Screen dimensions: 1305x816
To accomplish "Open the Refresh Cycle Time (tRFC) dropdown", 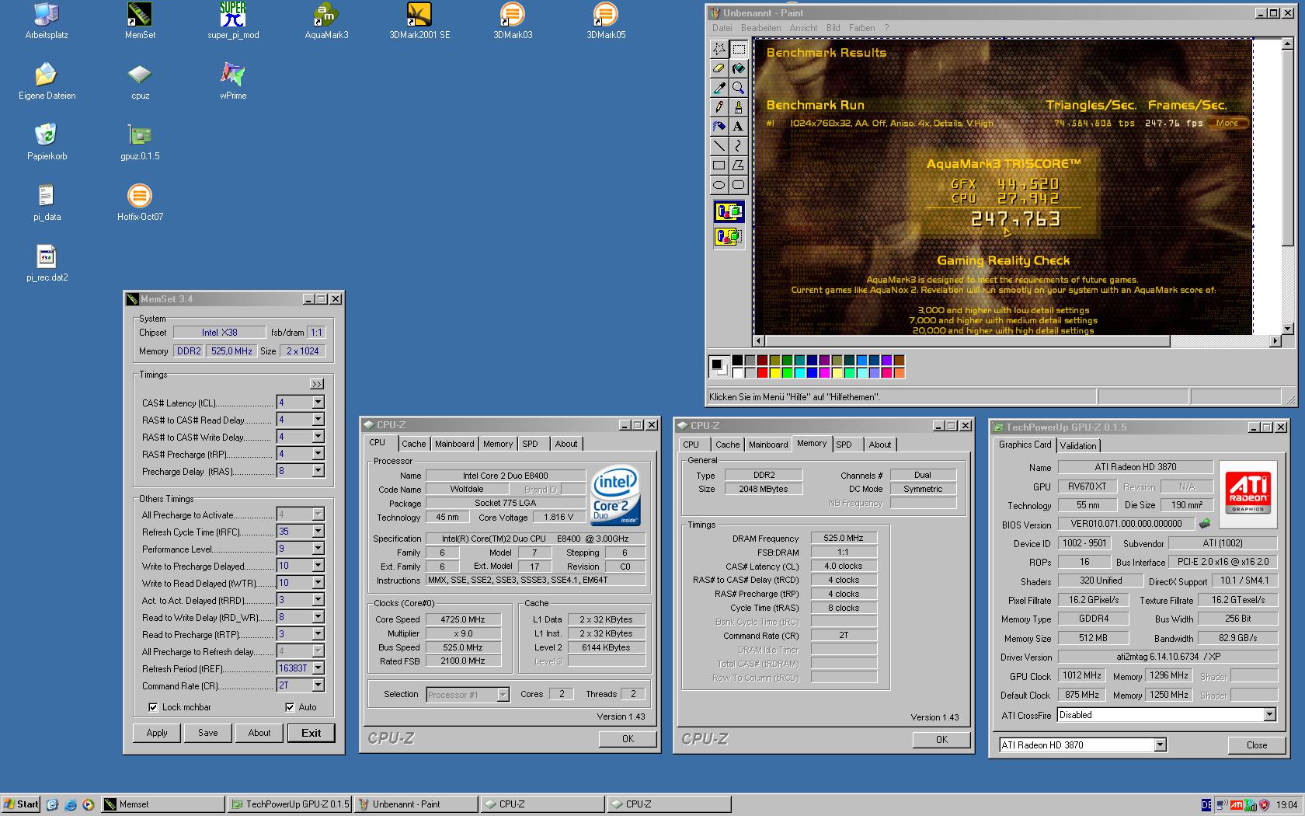I will (318, 532).
